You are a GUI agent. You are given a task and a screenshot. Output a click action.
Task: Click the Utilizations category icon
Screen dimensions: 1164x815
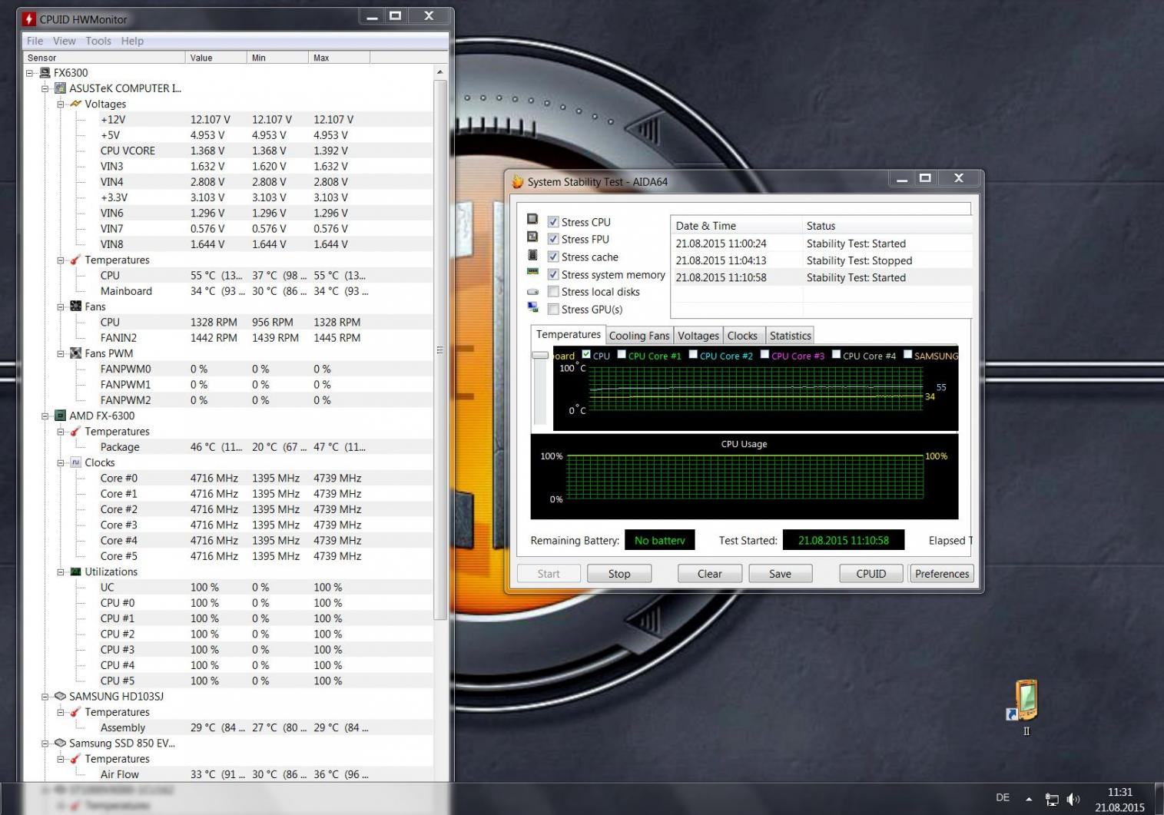75,571
